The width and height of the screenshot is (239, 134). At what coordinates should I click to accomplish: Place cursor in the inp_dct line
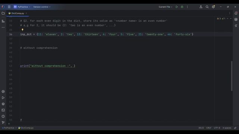coord(107,34)
